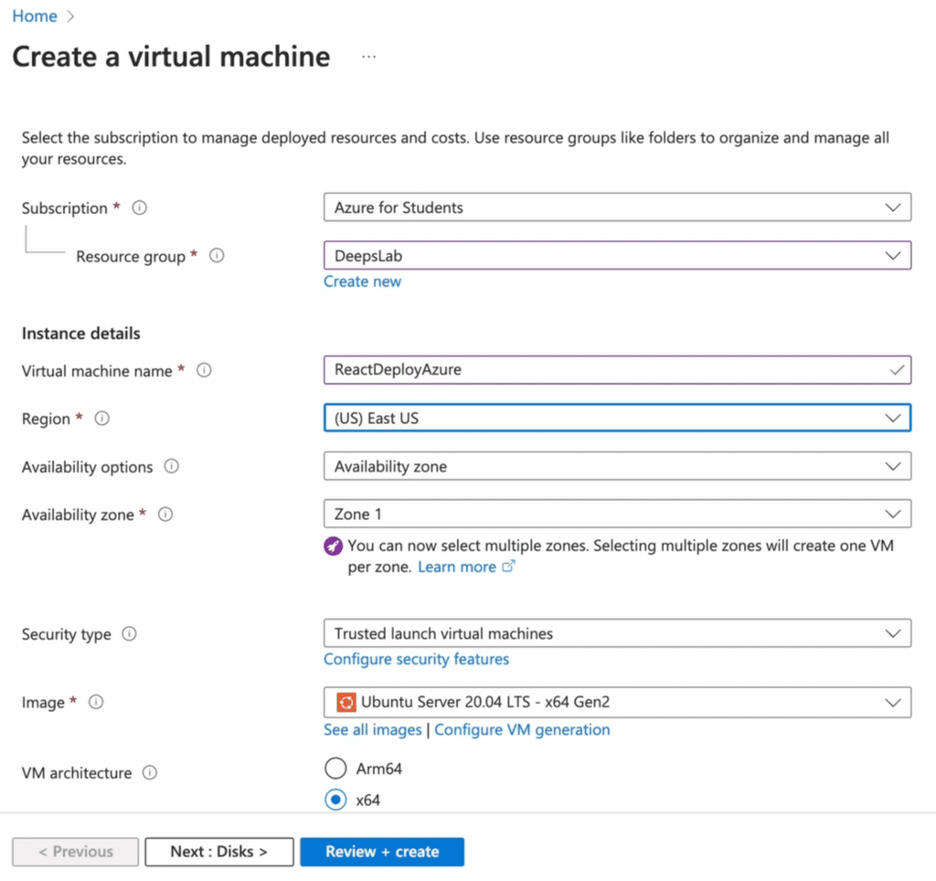
Task: Select the Arm64 architecture radio button
Action: coord(336,769)
